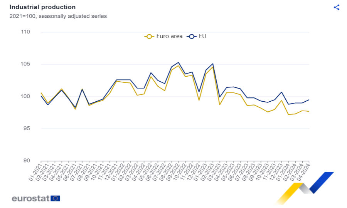Click the EU line endpoint at 04-2024
The image size is (347, 208).
(309, 100)
